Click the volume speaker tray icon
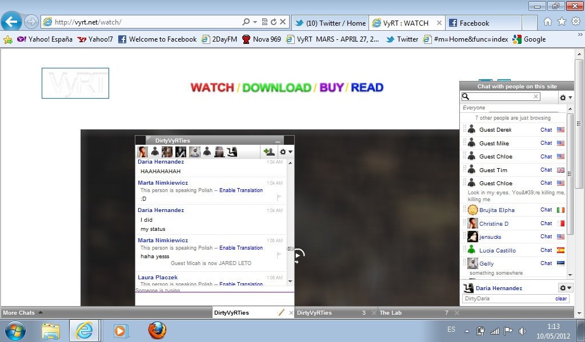 (522, 331)
